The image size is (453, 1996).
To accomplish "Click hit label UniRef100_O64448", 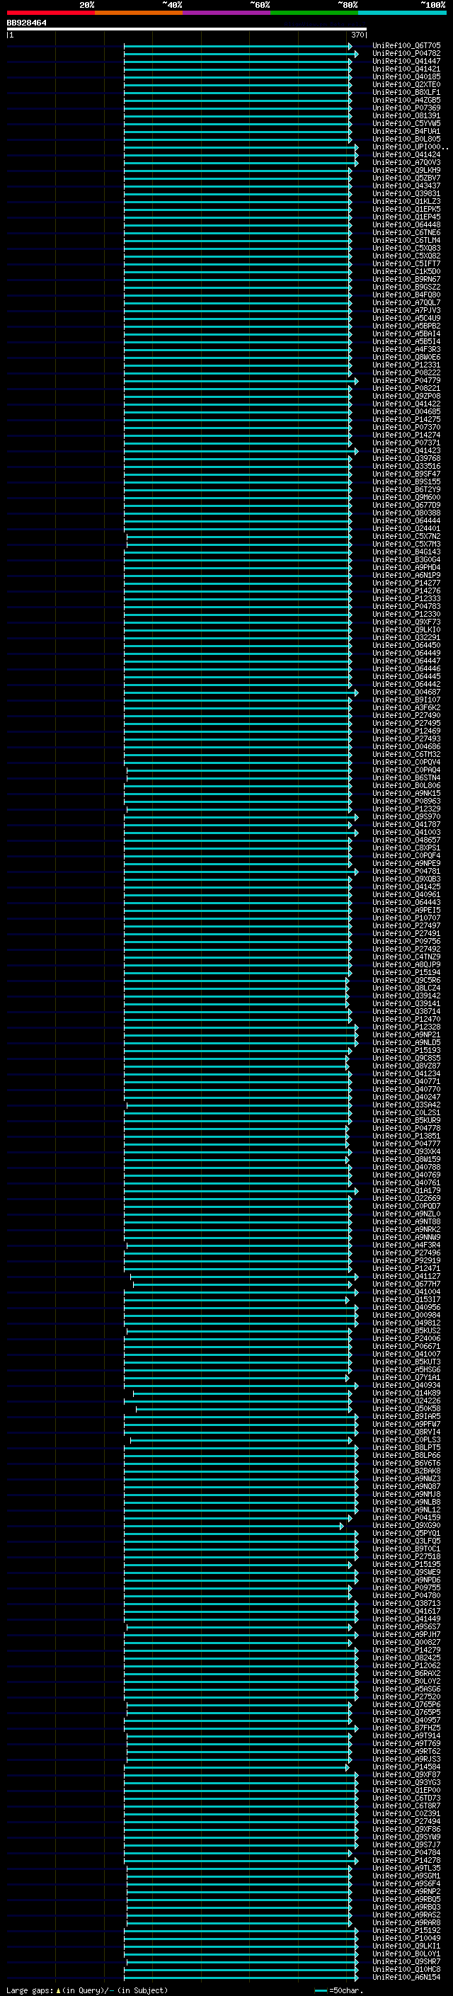I will [406, 224].
